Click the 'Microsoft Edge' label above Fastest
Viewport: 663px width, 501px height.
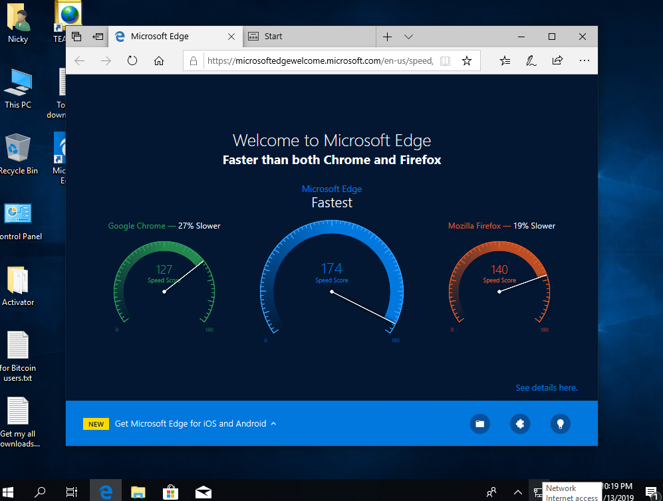[332, 189]
